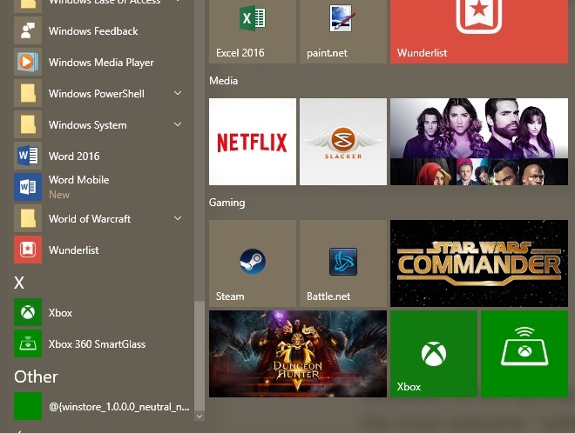Click the Word 2016 text label
The height and width of the screenshot is (433, 575).
[x=74, y=157]
